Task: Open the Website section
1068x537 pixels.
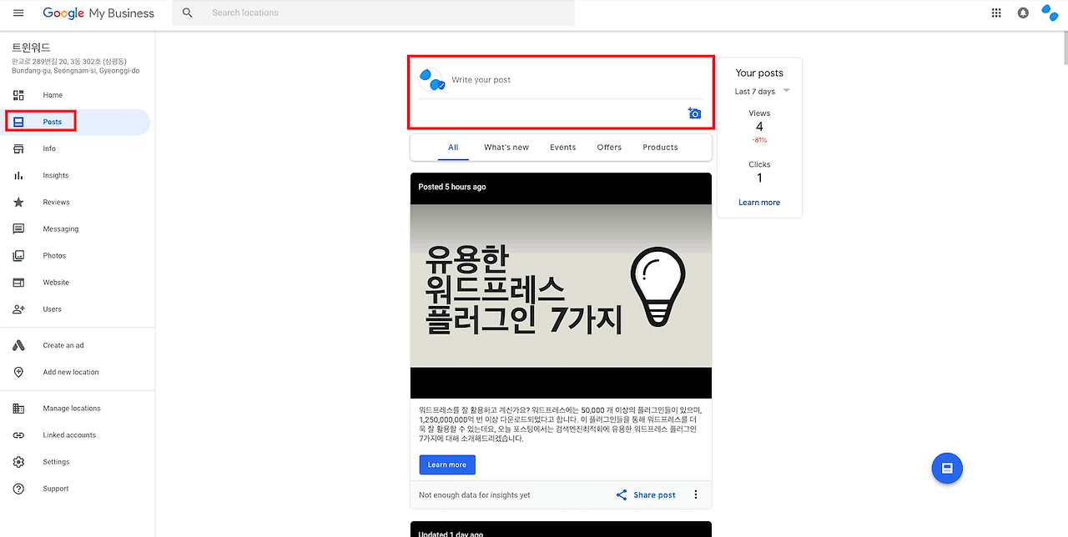Action: click(x=56, y=282)
